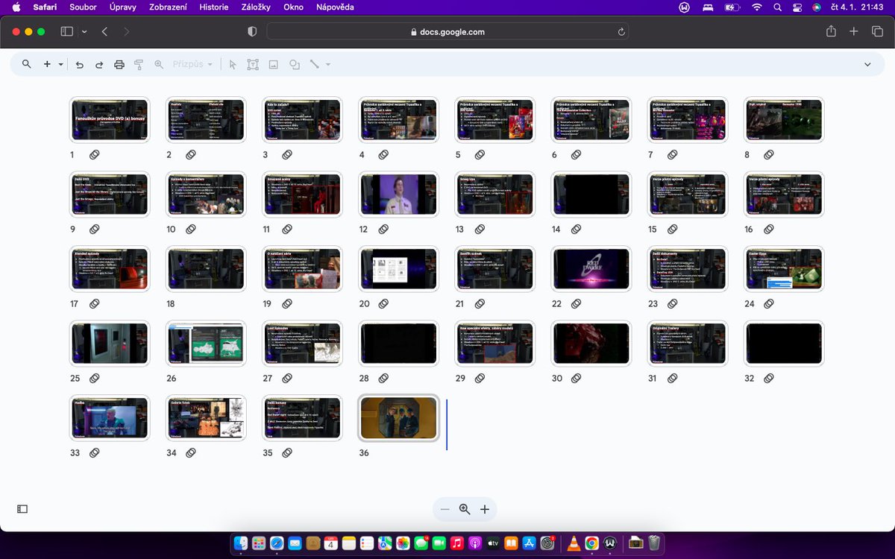Click the zoom in plus button at the bottom
Viewport: 895px width, 559px height.
tap(485, 509)
